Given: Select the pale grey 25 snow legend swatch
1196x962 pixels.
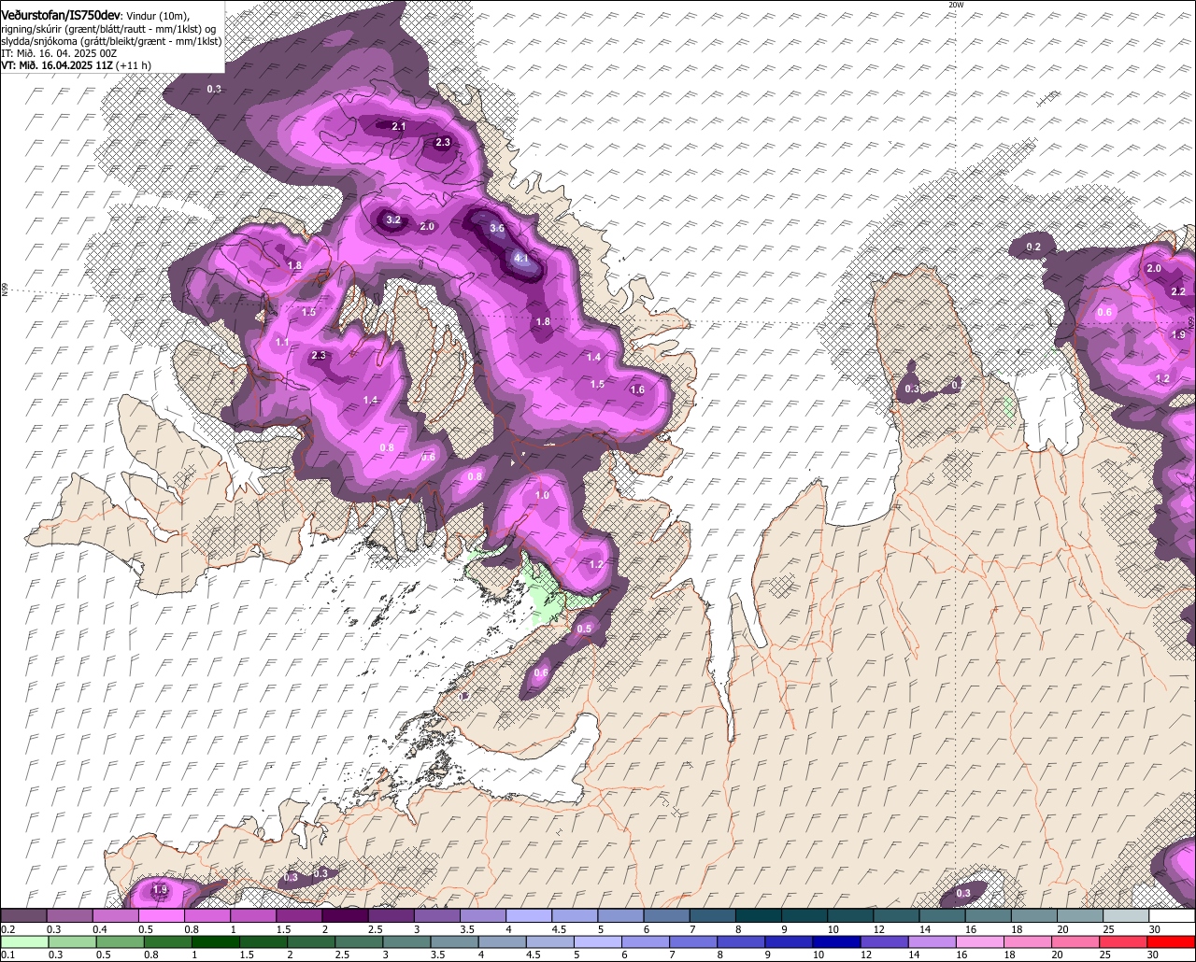Looking at the screenshot, I should tap(1126, 916).
